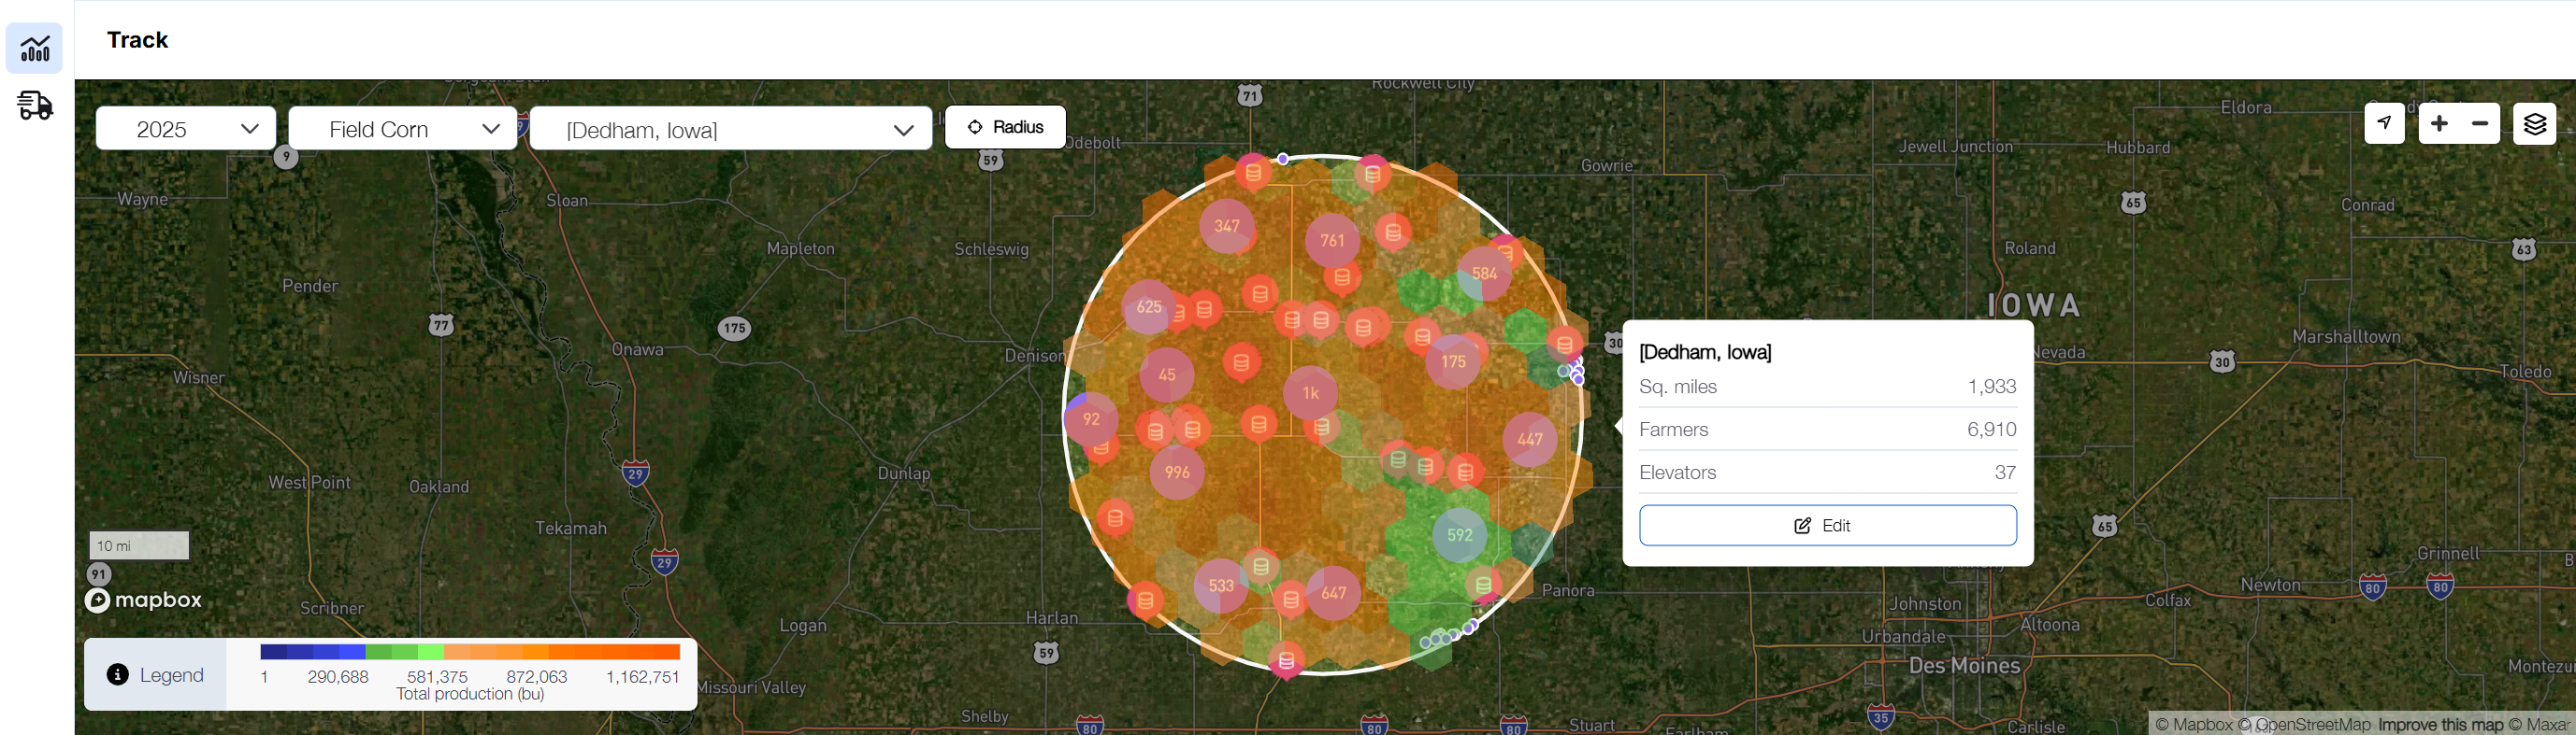Select the 1k cluster marker

pos(1310,393)
